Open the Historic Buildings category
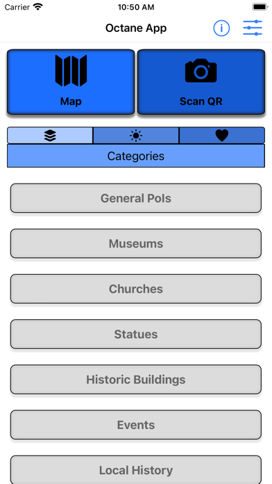272x484 pixels. click(136, 380)
